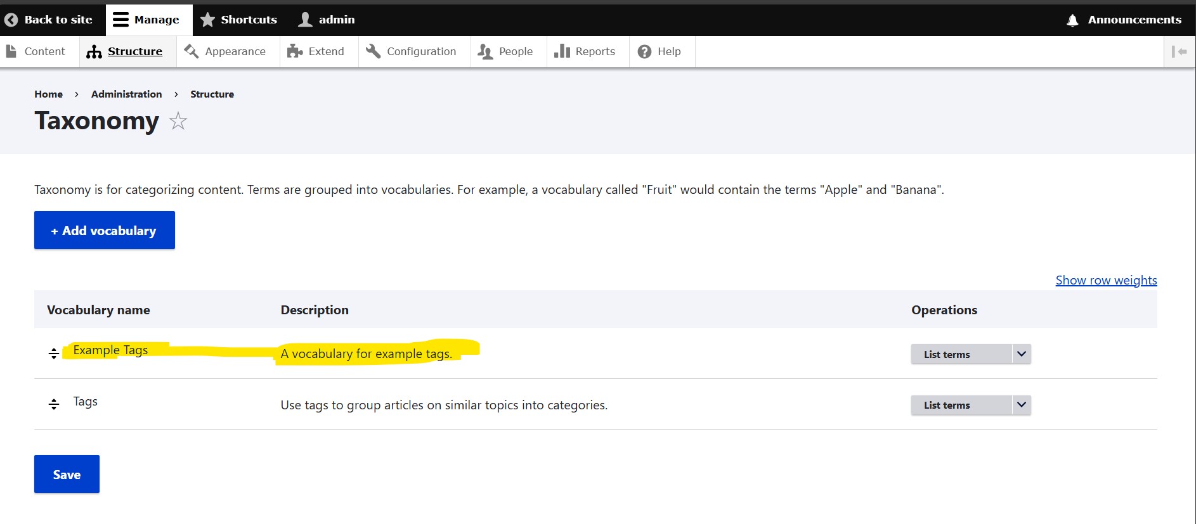Go to Home breadcrumb link
1196x524 pixels.
tap(48, 94)
